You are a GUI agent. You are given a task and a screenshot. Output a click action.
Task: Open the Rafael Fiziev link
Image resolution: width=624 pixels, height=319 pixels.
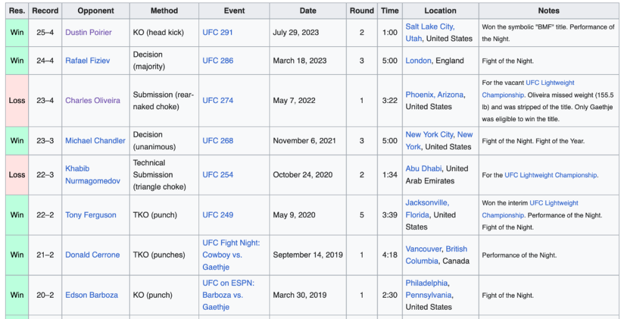[87, 61]
